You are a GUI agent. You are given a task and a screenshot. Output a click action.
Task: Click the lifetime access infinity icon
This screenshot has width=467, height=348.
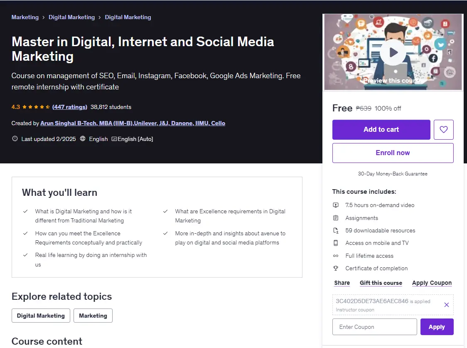336,256
